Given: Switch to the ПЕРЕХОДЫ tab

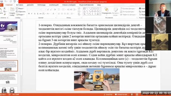Looking at the screenshot, I should click(41, 5).
